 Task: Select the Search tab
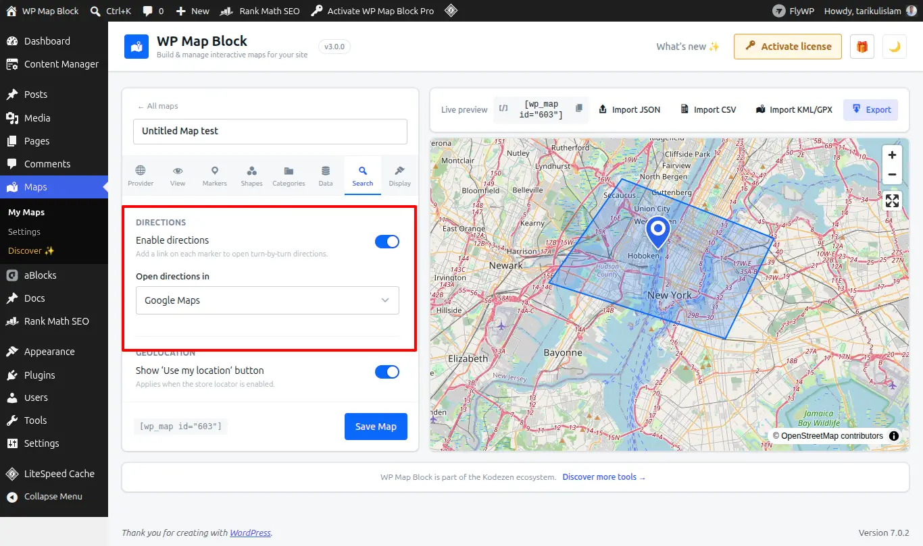[362, 176]
